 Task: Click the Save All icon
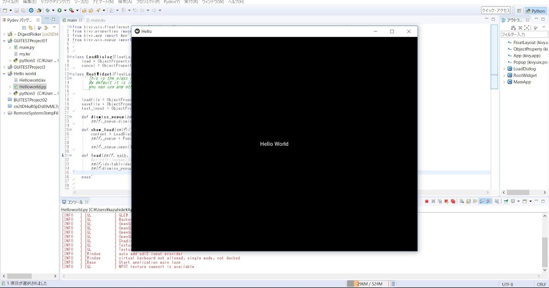[22, 11]
